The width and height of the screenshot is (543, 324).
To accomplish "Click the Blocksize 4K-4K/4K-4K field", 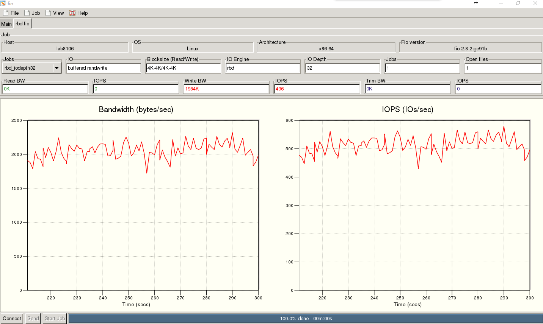I will click(x=183, y=68).
